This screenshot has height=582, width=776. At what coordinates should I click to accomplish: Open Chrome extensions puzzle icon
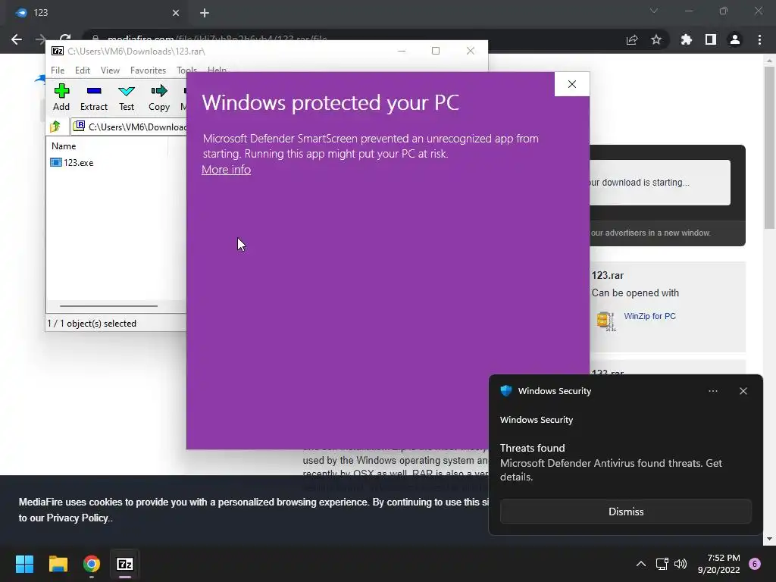click(x=687, y=39)
